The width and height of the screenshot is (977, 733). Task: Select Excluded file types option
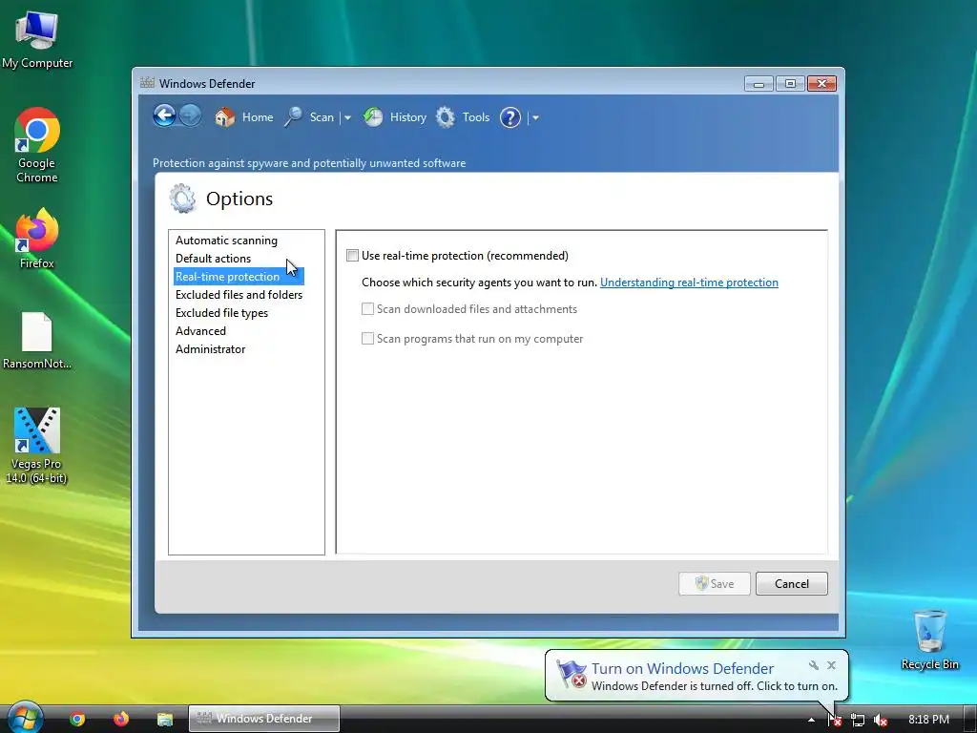point(221,312)
